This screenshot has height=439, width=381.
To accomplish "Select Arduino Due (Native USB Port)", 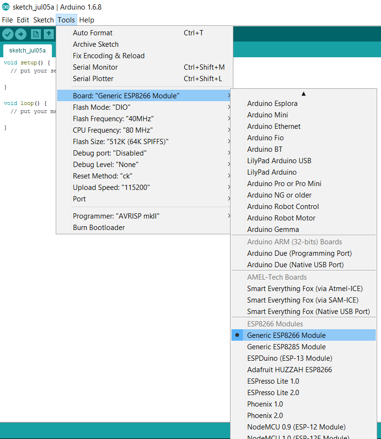I will click(x=303, y=265).
